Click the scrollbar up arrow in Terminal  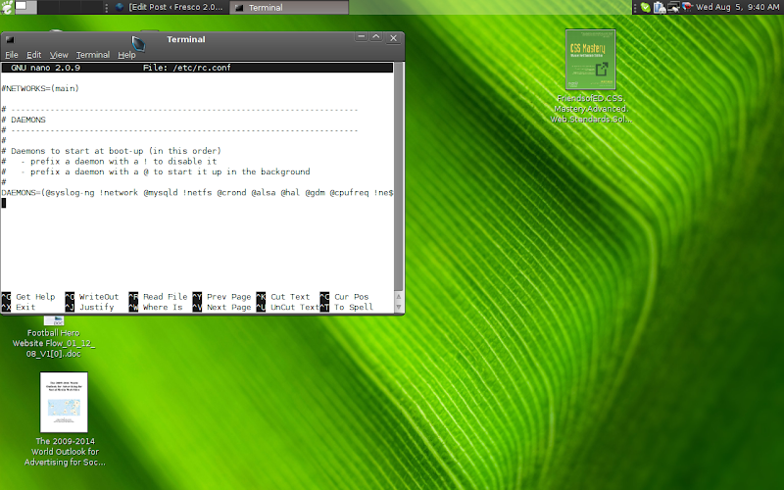399,297
